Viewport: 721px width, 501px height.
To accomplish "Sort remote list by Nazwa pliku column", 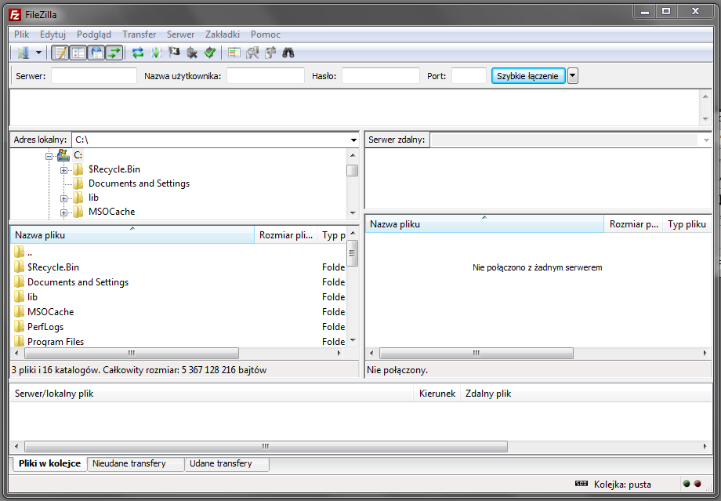I will tap(484, 224).
